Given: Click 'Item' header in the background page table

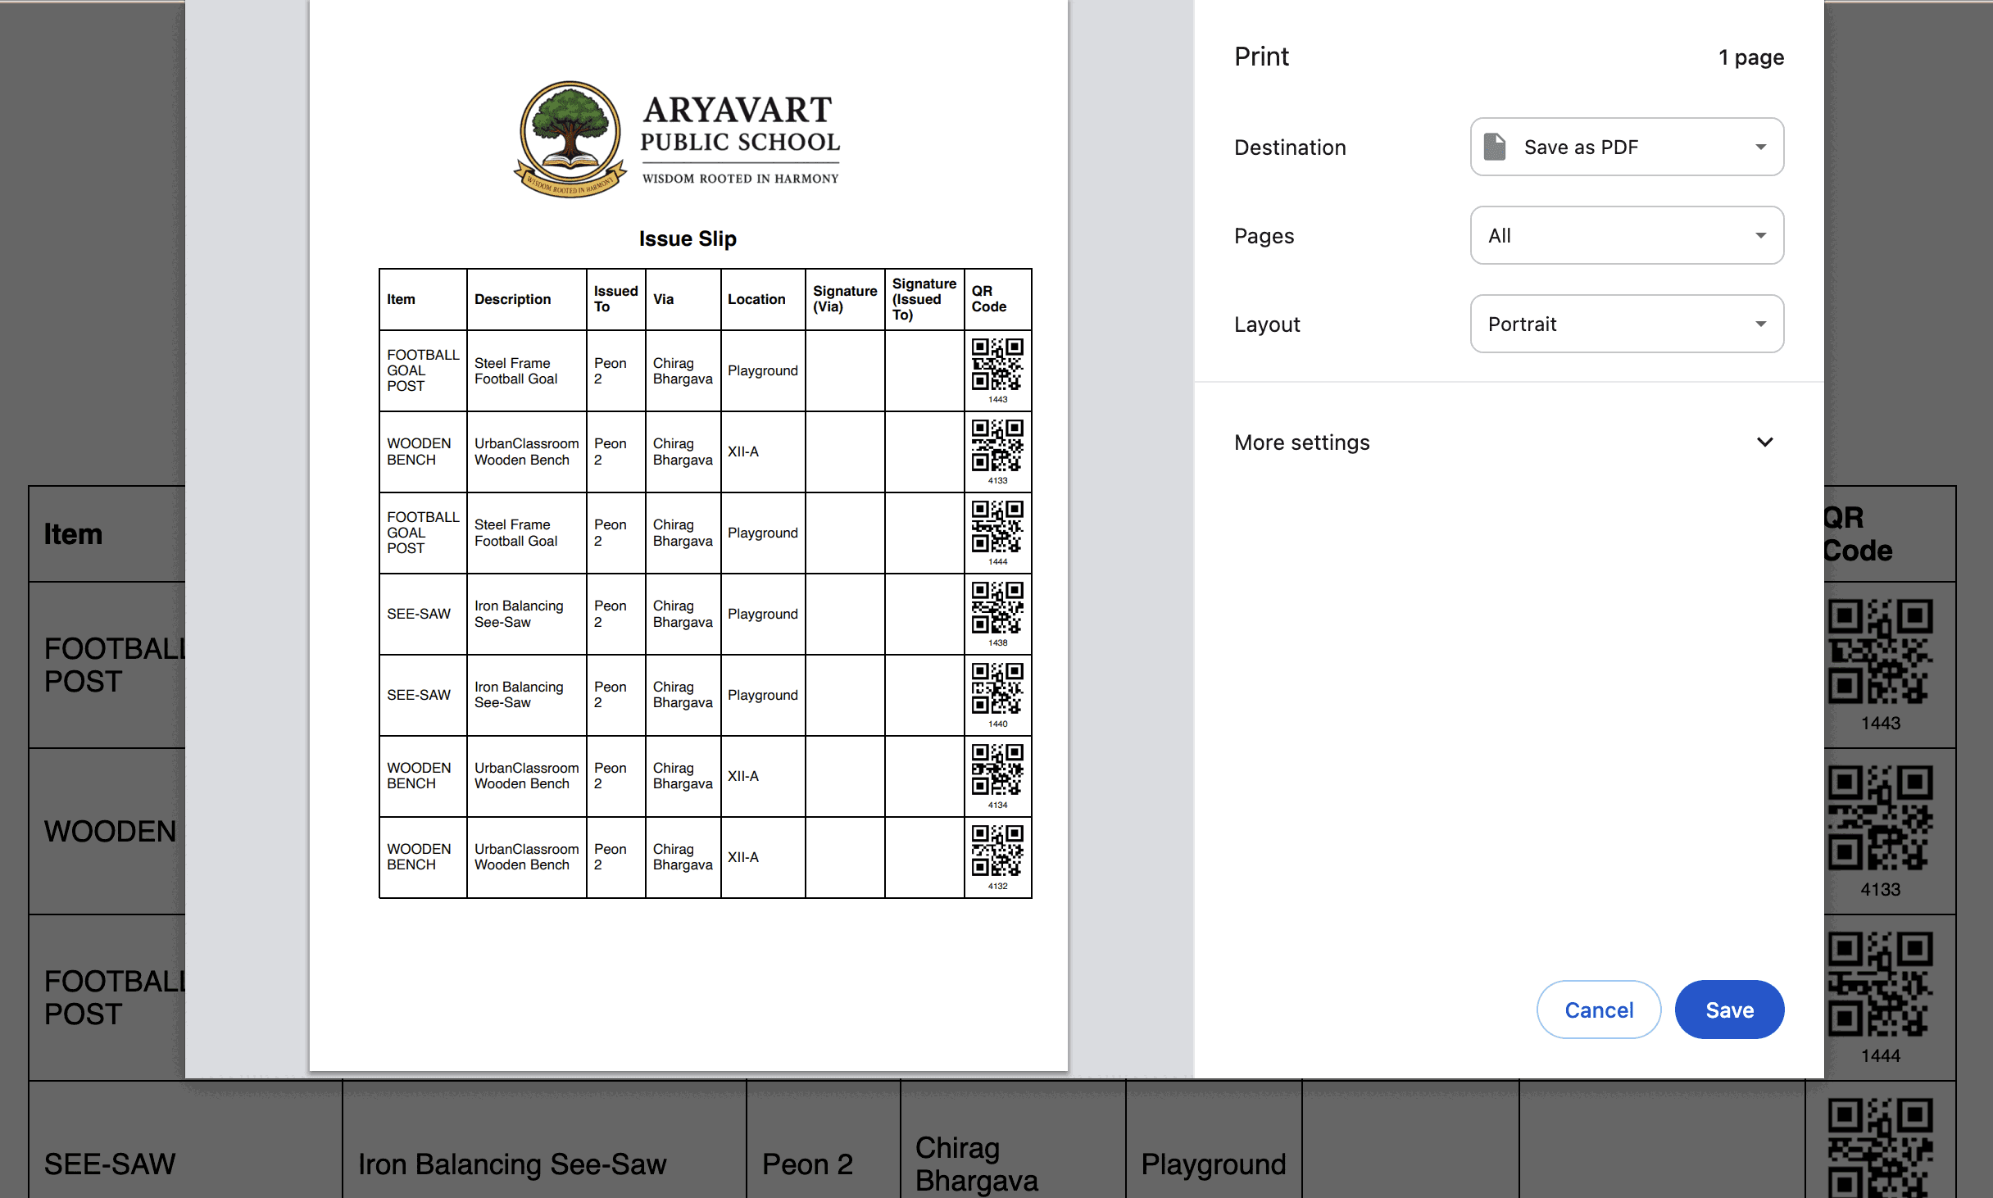Looking at the screenshot, I should 73,534.
